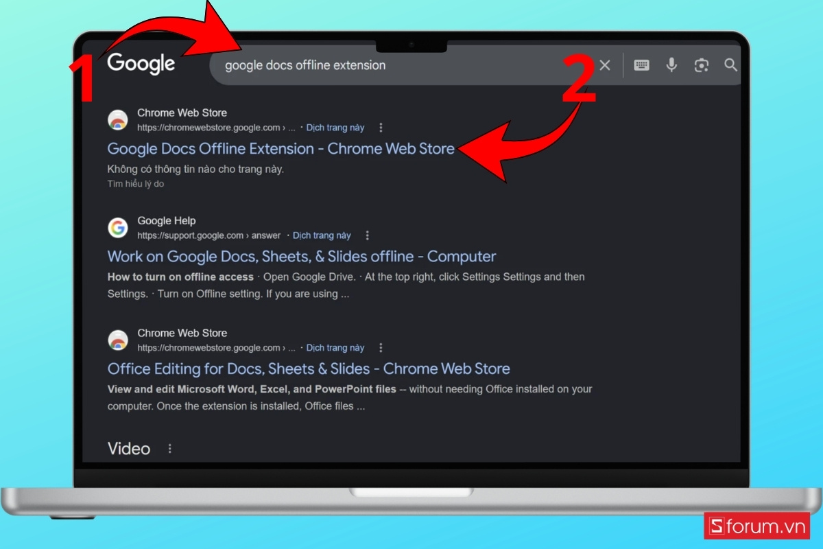Click the Google logo

pos(141,64)
